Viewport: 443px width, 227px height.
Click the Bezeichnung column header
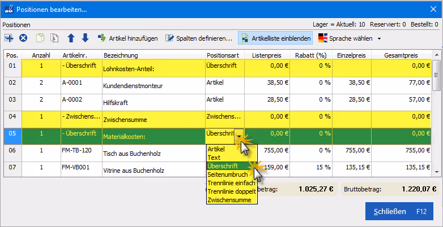click(x=154, y=55)
